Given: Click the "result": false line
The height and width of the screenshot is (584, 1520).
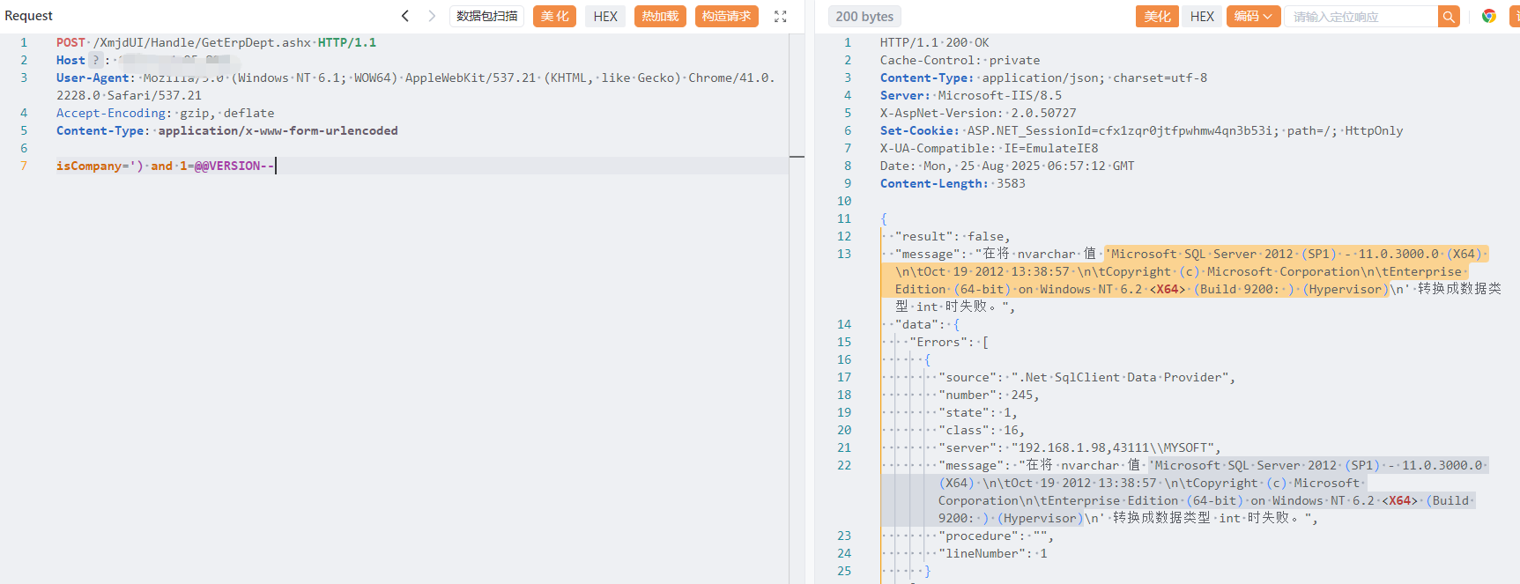Looking at the screenshot, I should (x=953, y=236).
